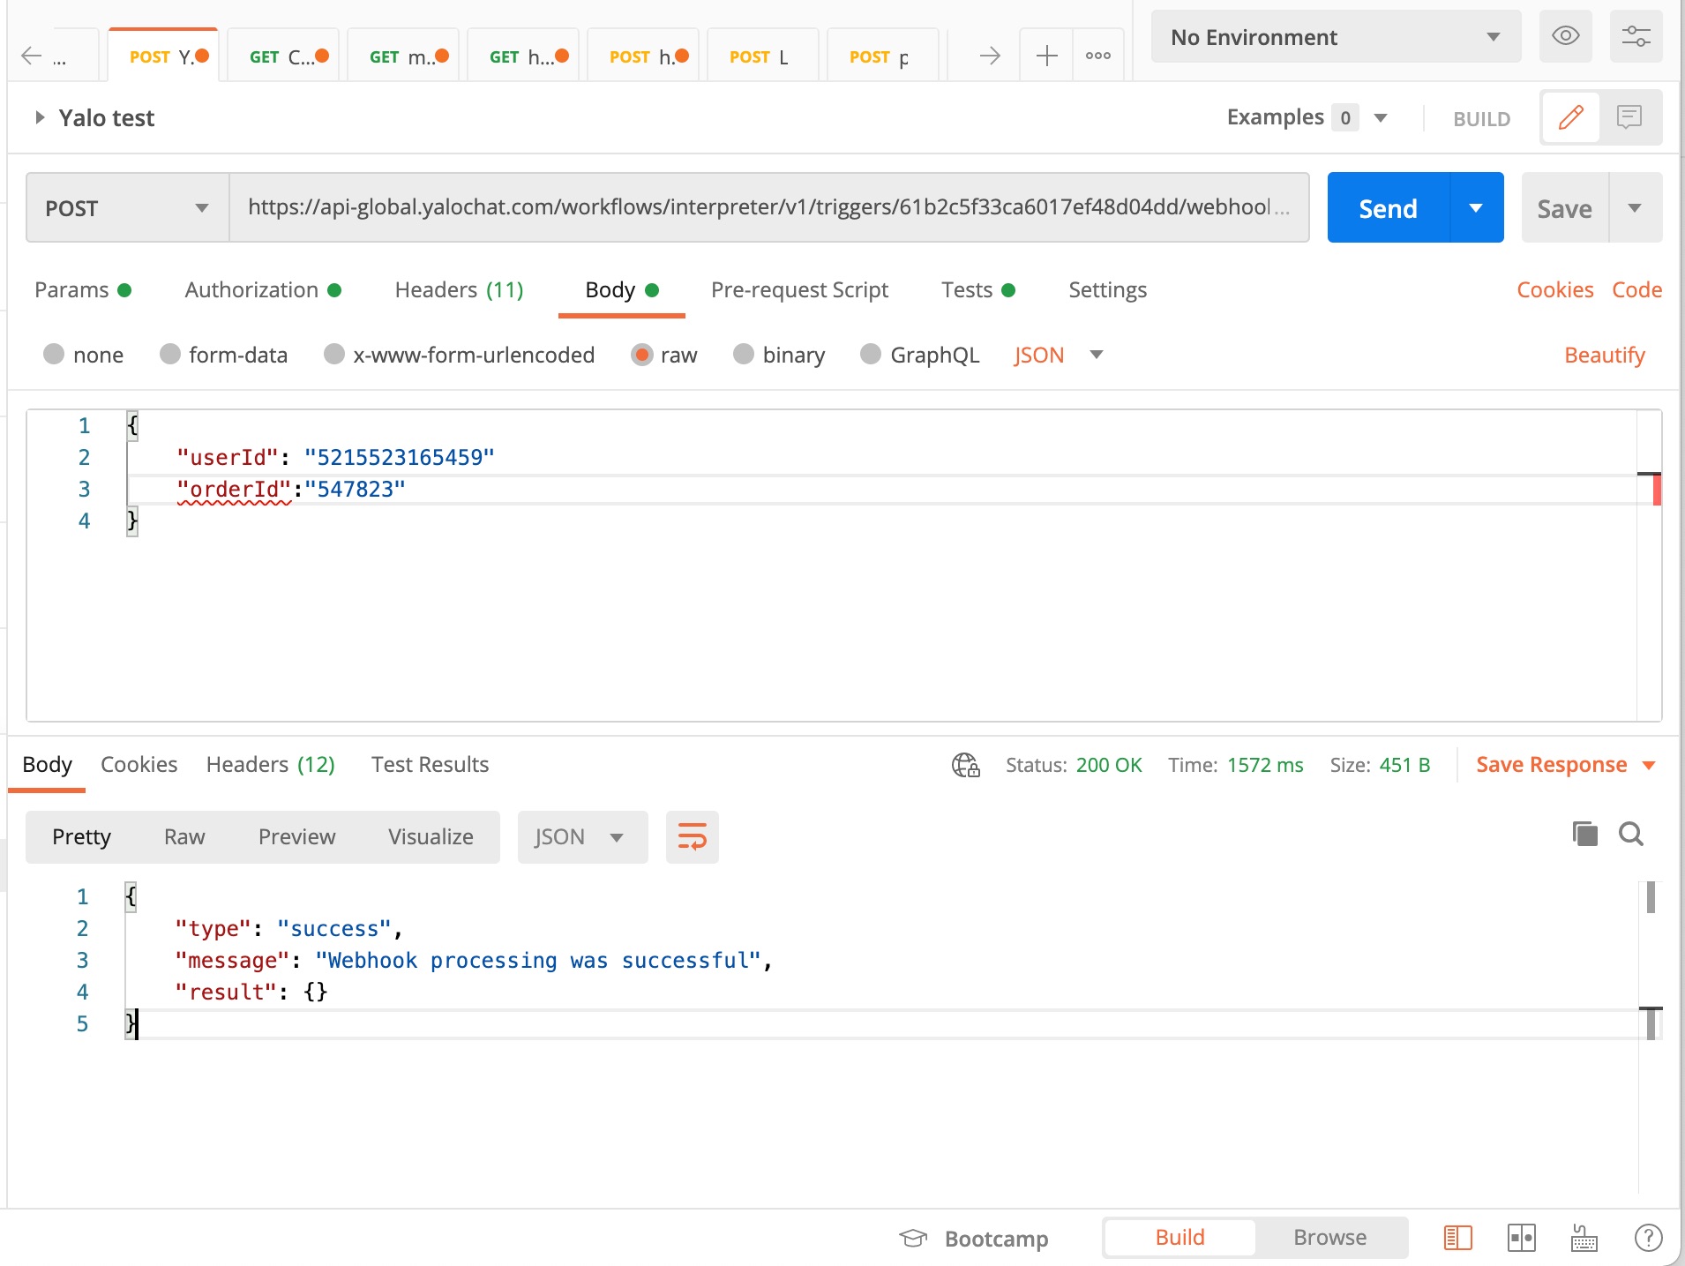Open the Cookies link

tap(1554, 290)
